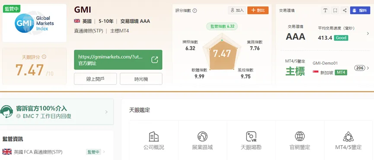Click the bookmark icon in 交易環境 panel

[335, 10]
